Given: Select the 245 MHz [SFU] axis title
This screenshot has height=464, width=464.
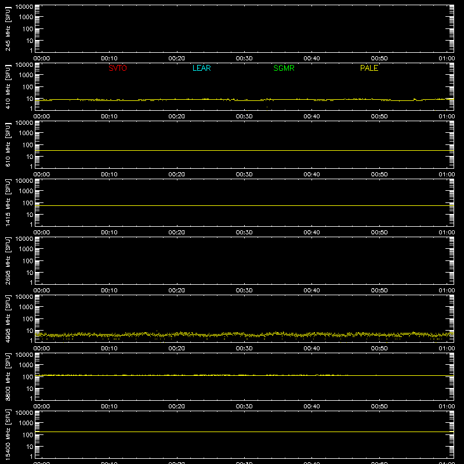Looking at the screenshot, I should coord(8,28).
